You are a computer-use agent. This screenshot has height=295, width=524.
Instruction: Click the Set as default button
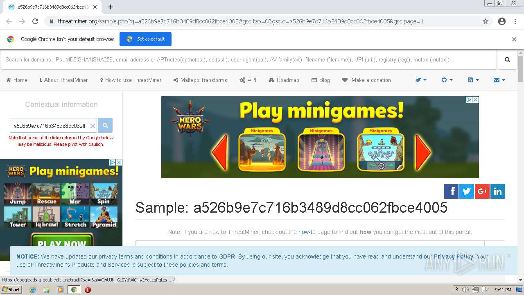pos(145,39)
